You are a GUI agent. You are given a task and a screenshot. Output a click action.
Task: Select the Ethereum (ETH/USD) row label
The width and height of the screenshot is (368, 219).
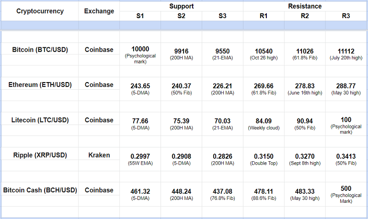click(x=40, y=85)
